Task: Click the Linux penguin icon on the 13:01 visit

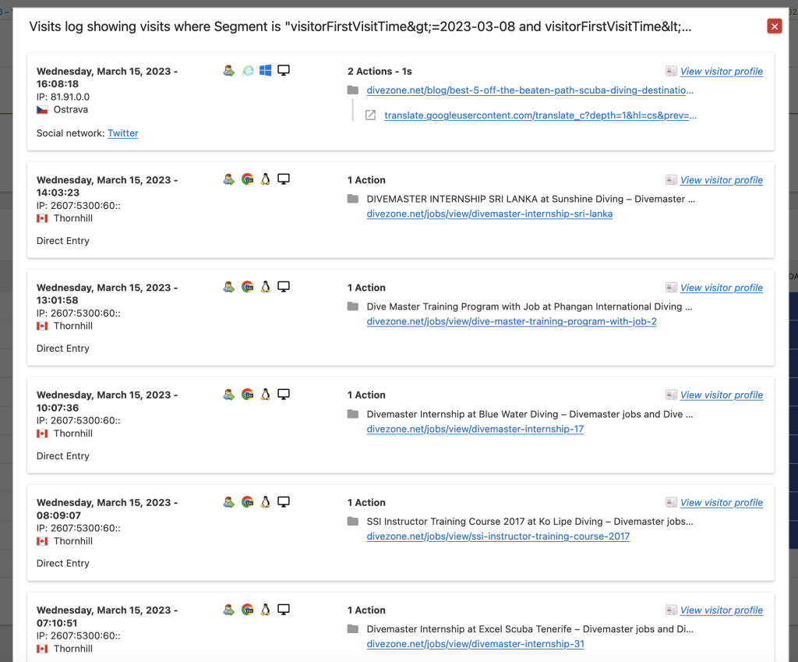Action: (265, 286)
